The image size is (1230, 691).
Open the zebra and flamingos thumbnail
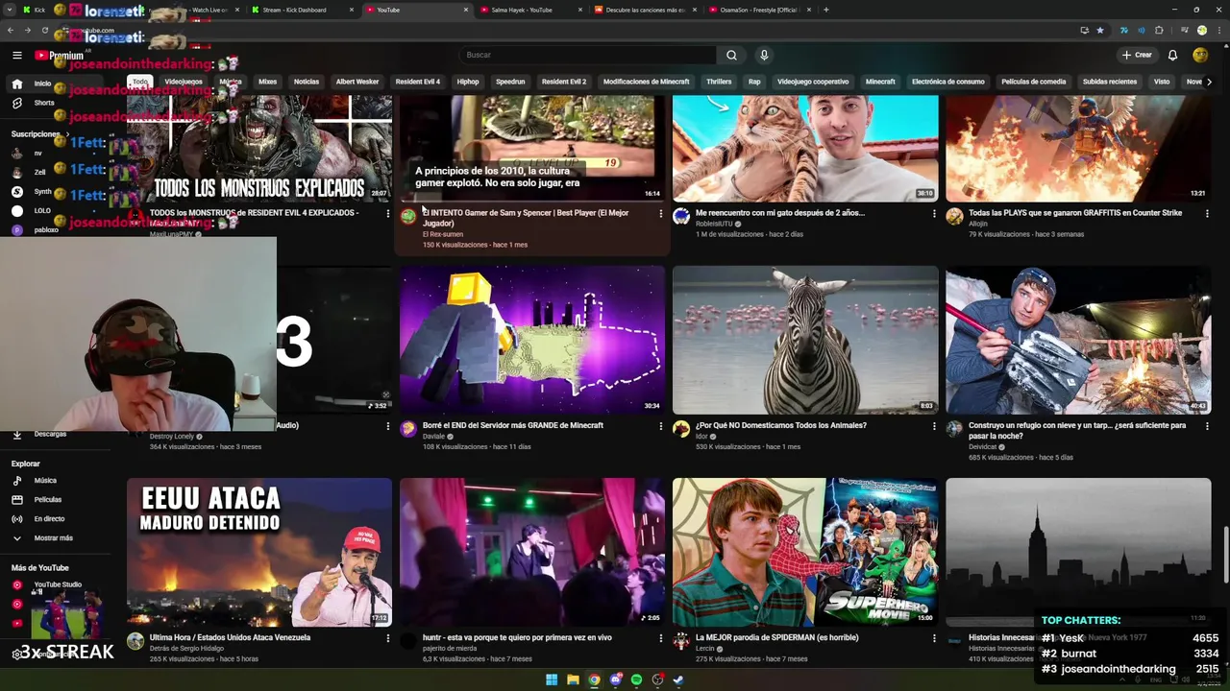[805, 340]
